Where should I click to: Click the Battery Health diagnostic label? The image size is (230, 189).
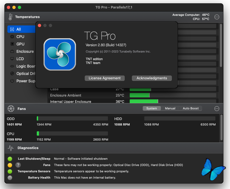[x=39, y=178]
